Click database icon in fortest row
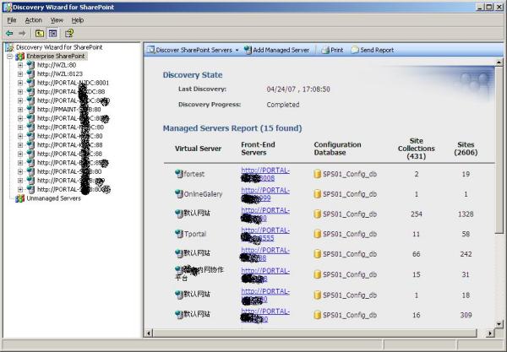 pos(318,174)
